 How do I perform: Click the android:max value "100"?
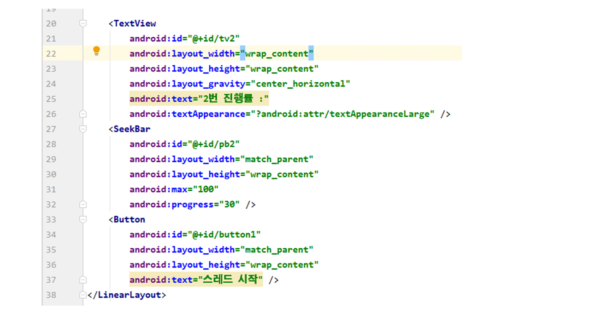tap(206, 189)
